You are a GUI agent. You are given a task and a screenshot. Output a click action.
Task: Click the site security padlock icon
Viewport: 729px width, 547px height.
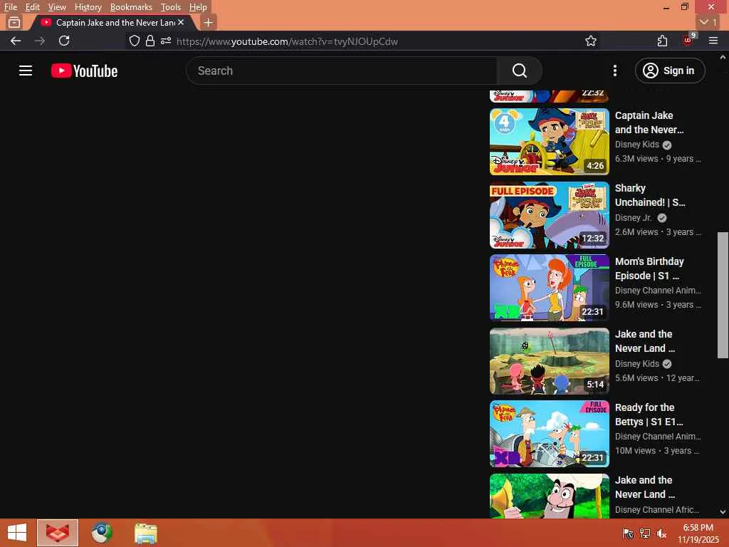150,41
